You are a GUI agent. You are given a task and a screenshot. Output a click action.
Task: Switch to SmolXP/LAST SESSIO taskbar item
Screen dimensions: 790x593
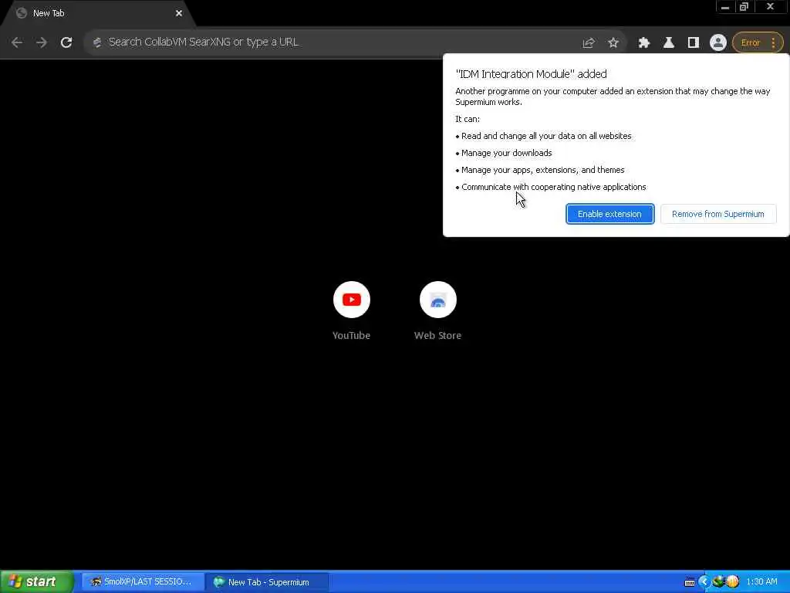click(x=142, y=582)
